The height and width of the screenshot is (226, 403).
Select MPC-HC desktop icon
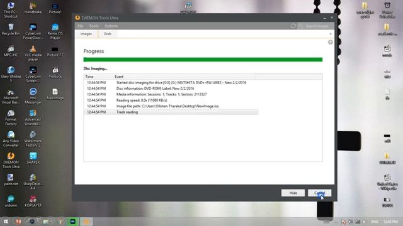pyautogui.click(x=11, y=51)
